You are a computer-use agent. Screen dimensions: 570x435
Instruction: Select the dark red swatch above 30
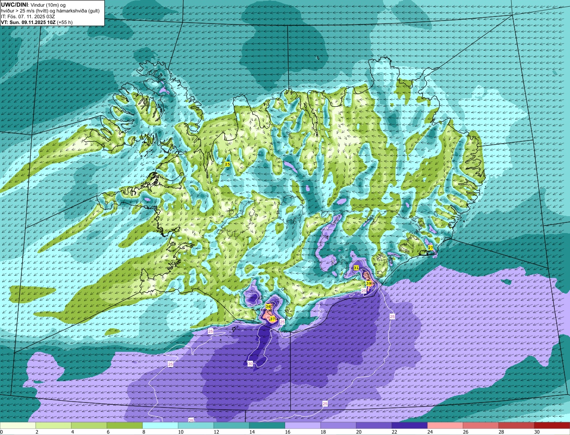(552, 426)
